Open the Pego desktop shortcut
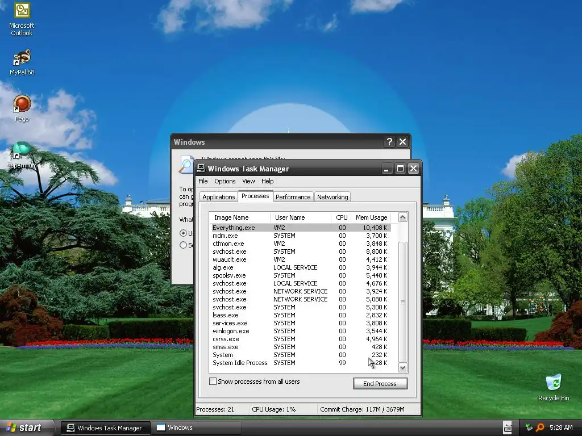This screenshot has height=436, width=582. [22, 108]
